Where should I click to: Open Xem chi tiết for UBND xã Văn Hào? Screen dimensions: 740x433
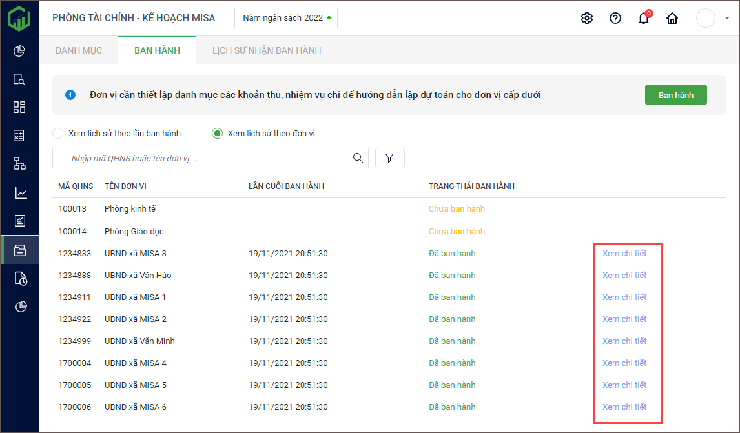click(x=624, y=275)
